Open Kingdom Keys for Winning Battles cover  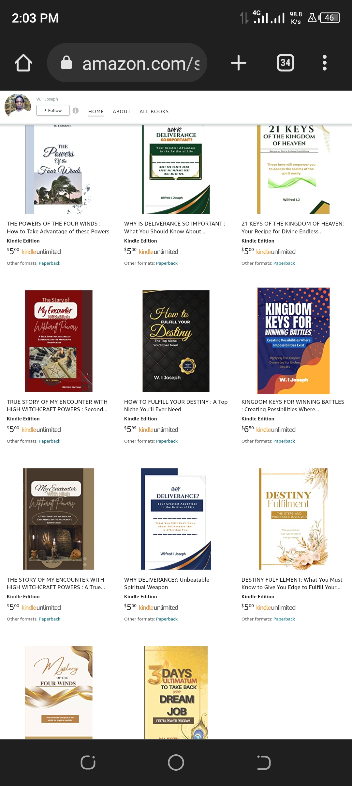(293, 341)
